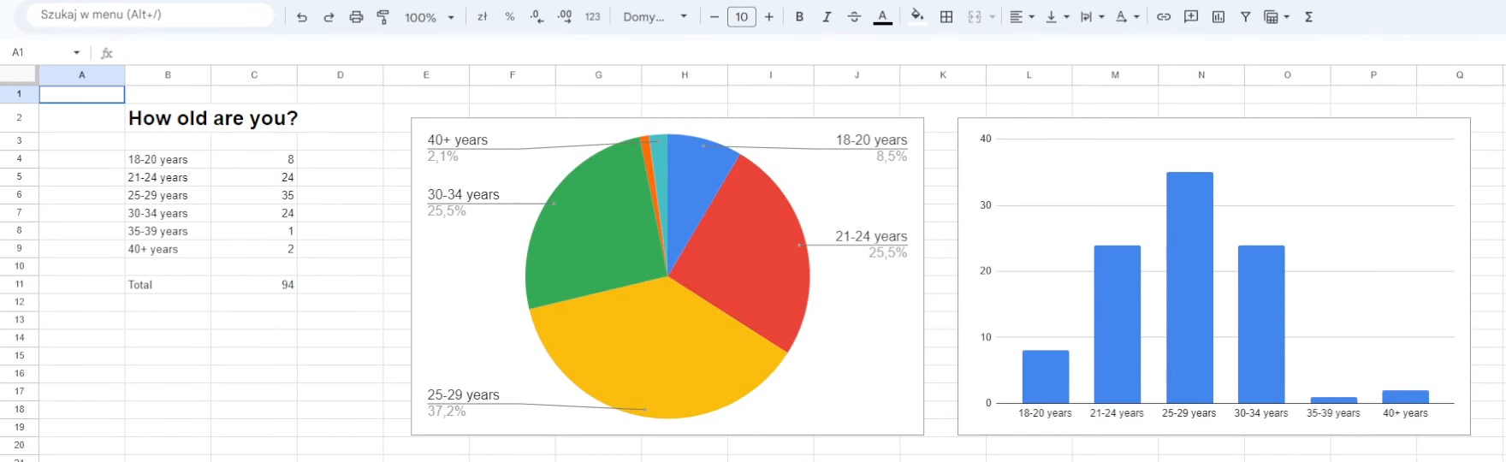
Task: Click the tallest bar for 25-29 years
Action: 1189,287
